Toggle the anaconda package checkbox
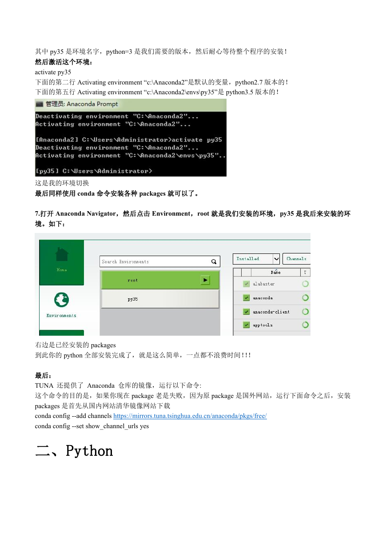This screenshot has width=386, height=546. click(246, 297)
